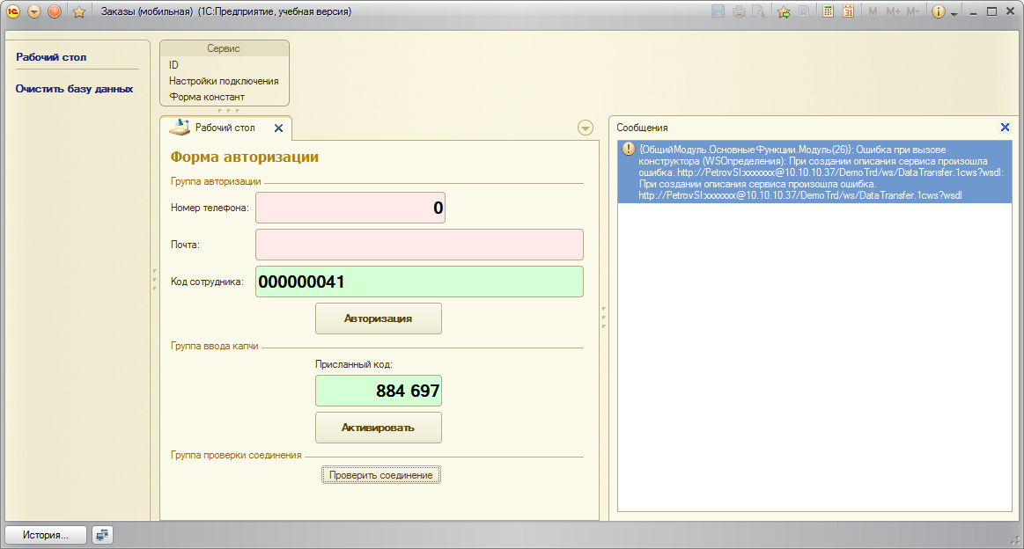Expand the round arrow above the form panel
Image resolution: width=1024 pixels, height=549 pixels.
tap(586, 128)
